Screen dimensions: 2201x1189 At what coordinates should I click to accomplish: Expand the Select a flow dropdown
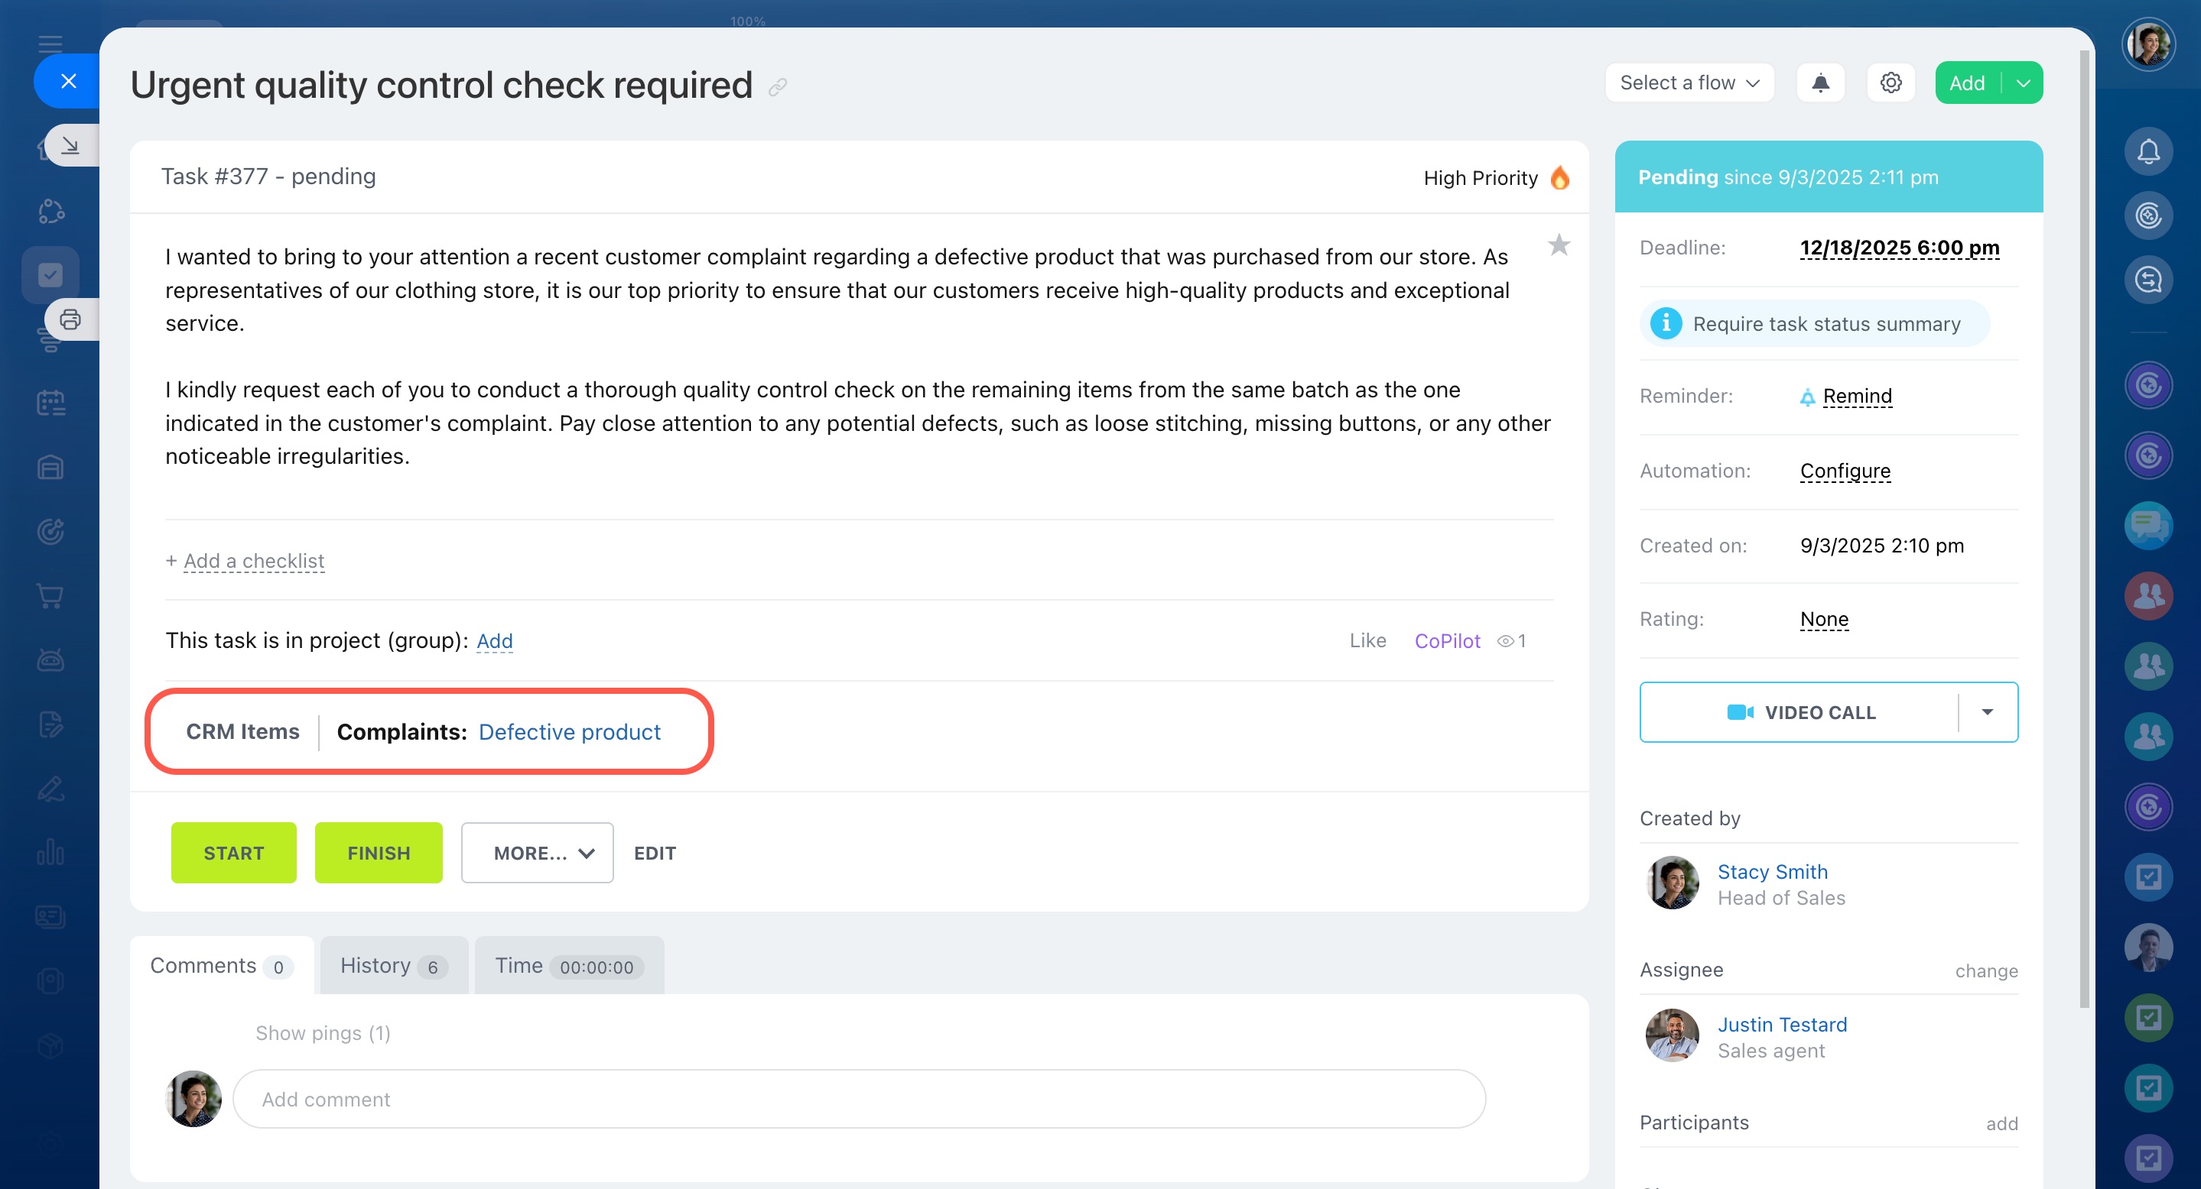coord(1689,83)
